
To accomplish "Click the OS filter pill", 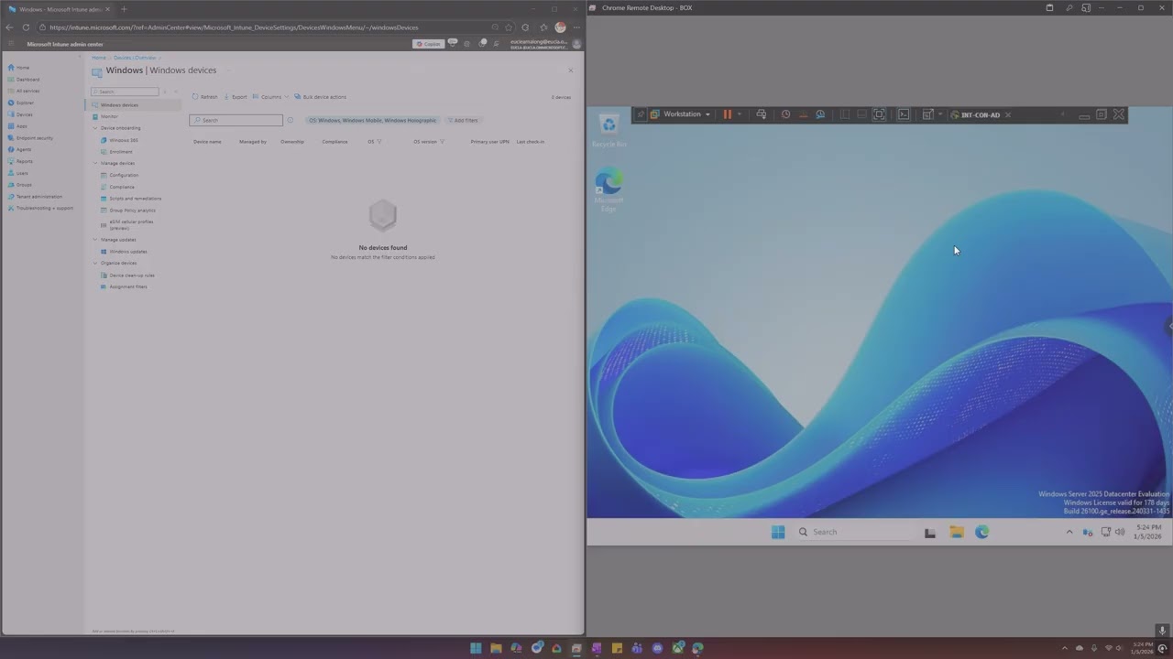I will (x=373, y=120).
